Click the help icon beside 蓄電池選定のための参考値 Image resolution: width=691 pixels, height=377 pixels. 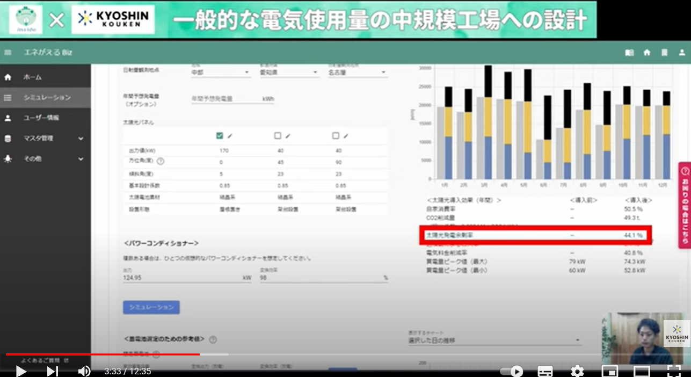213,339
